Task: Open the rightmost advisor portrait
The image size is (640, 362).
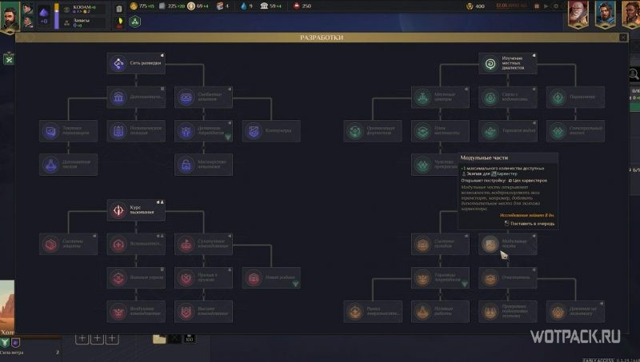Action: click(629, 14)
